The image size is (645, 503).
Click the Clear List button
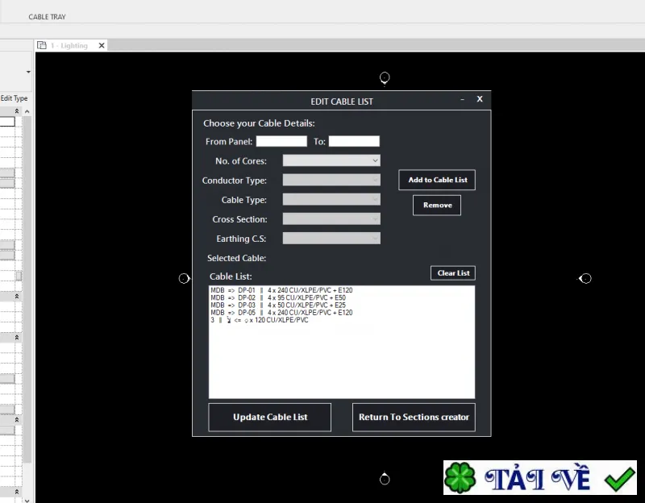tap(453, 273)
